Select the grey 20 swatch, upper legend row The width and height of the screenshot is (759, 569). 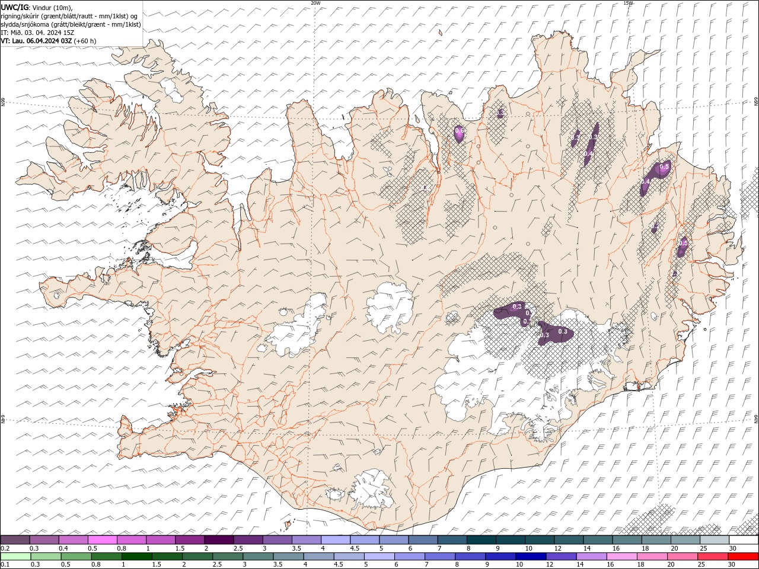click(x=685, y=540)
